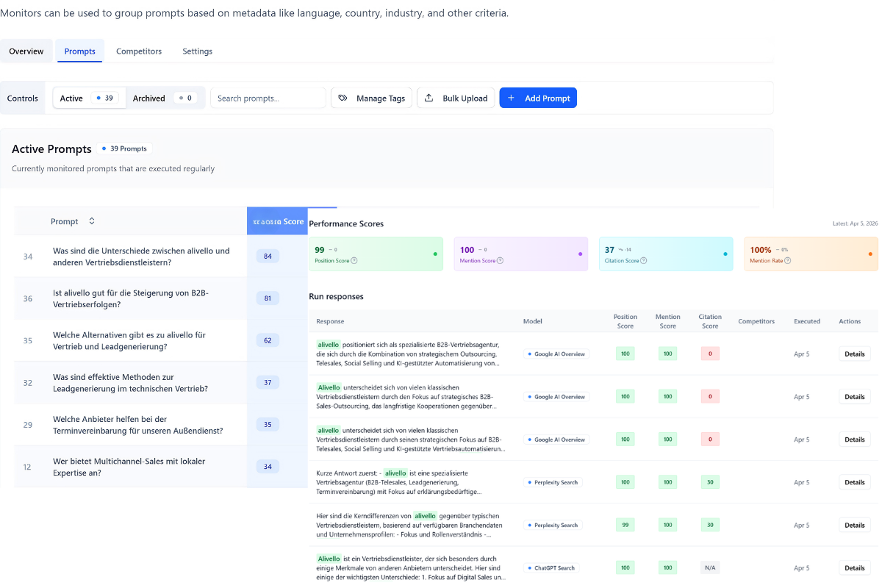Open Manage Tags
This screenshot has height=588, width=882.
pos(372,98)
